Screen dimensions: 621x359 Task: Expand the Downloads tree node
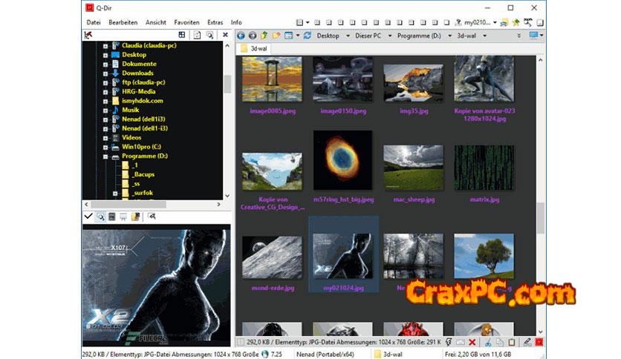105,73
